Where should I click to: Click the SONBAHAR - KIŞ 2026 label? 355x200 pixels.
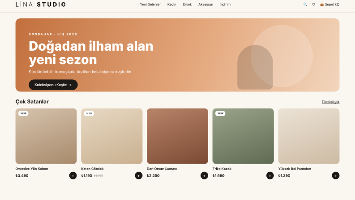[53, 34]
